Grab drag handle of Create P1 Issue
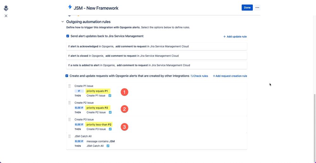316x163 pixels. point(70,86)
